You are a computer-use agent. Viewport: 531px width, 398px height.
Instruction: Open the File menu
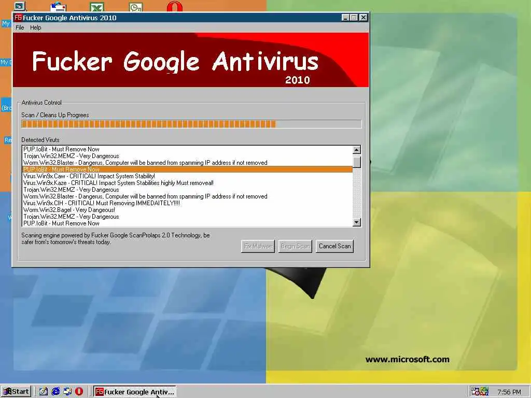20,28
